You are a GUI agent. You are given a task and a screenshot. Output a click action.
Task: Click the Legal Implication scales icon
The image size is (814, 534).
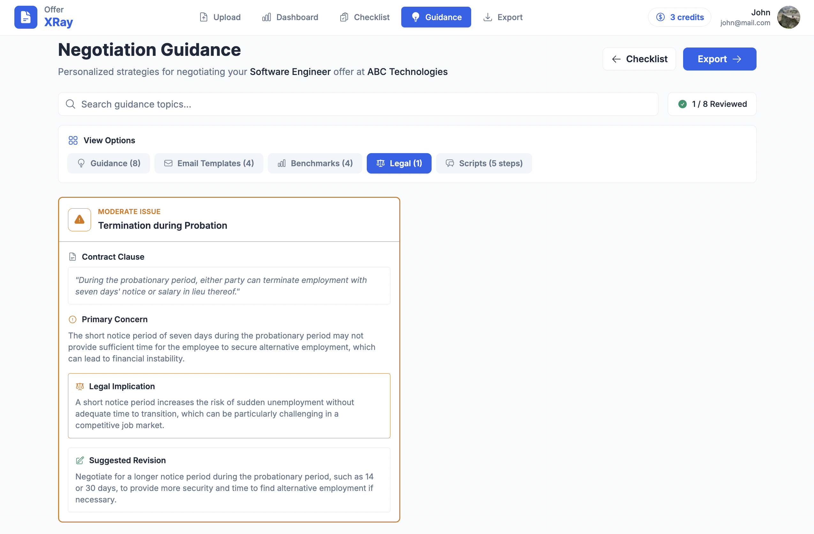pyautogui.click(x=80, y=386)
